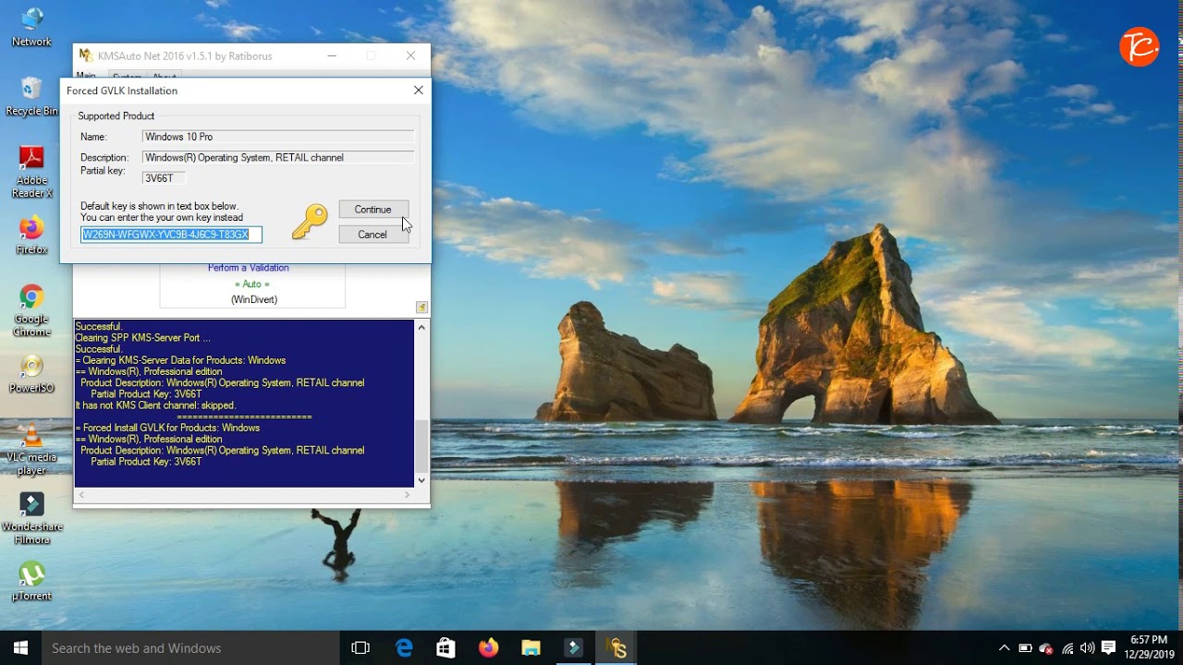Open the Recycle Bin desktop icon

pyautogui.click(x=31, y=96)
